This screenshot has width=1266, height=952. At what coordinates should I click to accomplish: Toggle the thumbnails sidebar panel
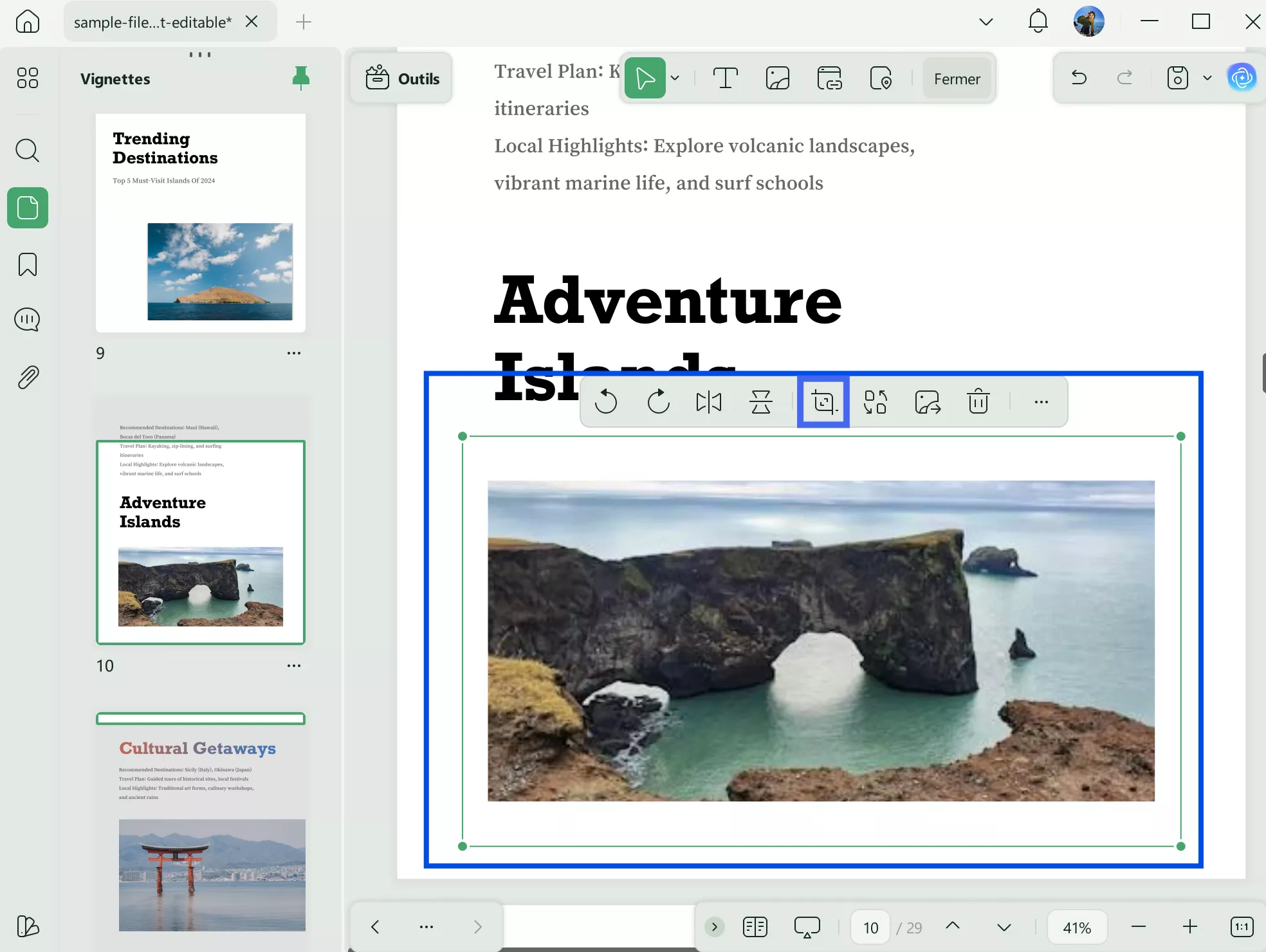tap(28, 208)
